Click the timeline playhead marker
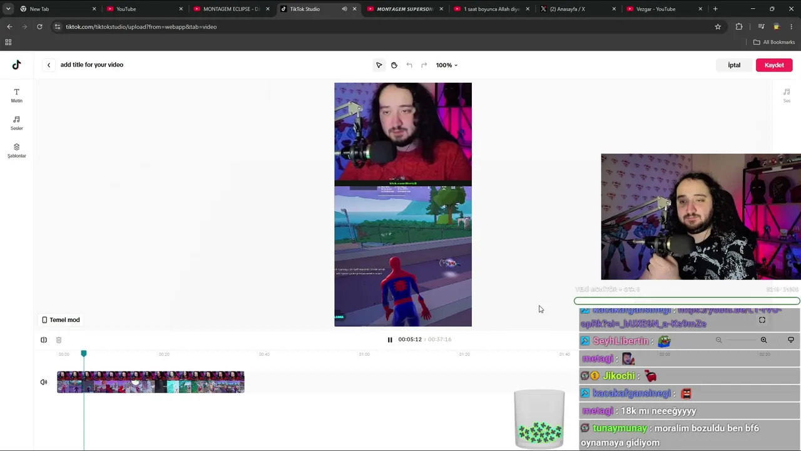Image resolution: width=801 pixels, height=451 pixels. coord(84,354)
